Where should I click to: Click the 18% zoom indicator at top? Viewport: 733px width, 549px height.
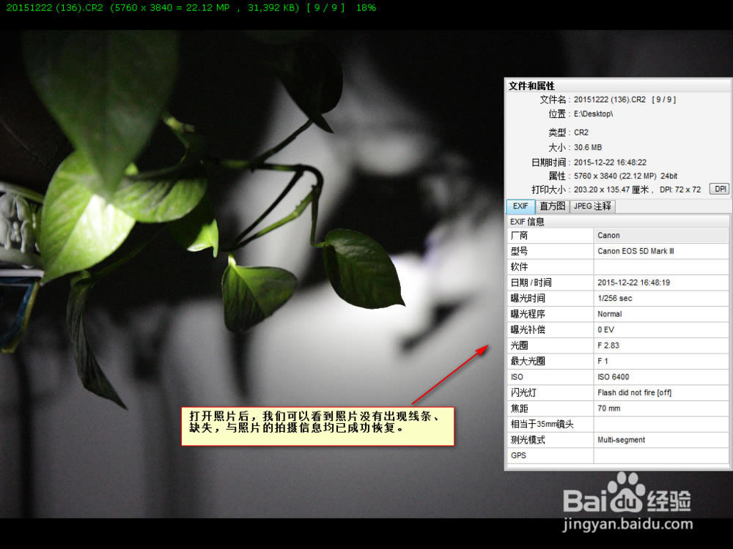366,8
